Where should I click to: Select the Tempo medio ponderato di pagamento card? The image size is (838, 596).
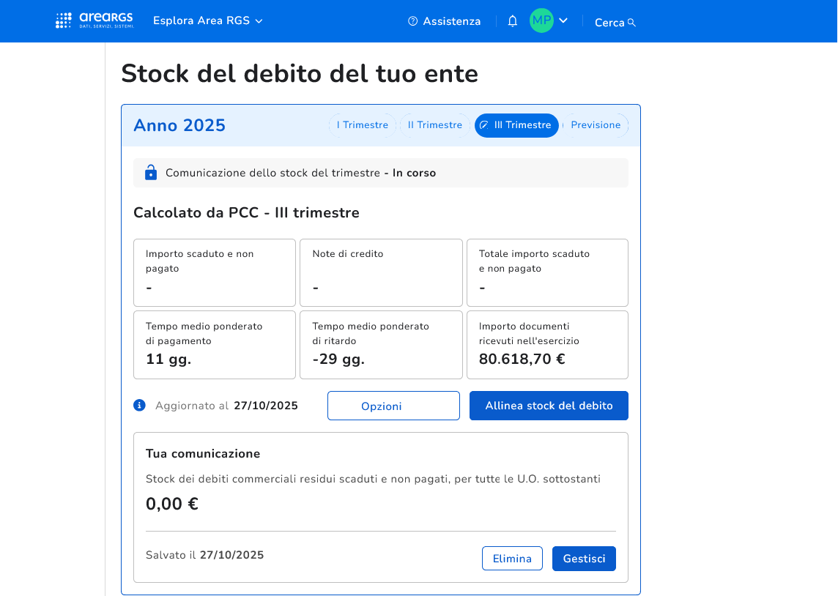pos(214,345)
